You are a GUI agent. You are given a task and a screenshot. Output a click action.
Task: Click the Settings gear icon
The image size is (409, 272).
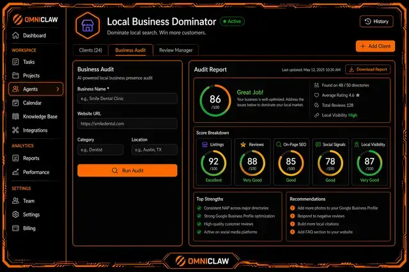(x=15, y=215)
